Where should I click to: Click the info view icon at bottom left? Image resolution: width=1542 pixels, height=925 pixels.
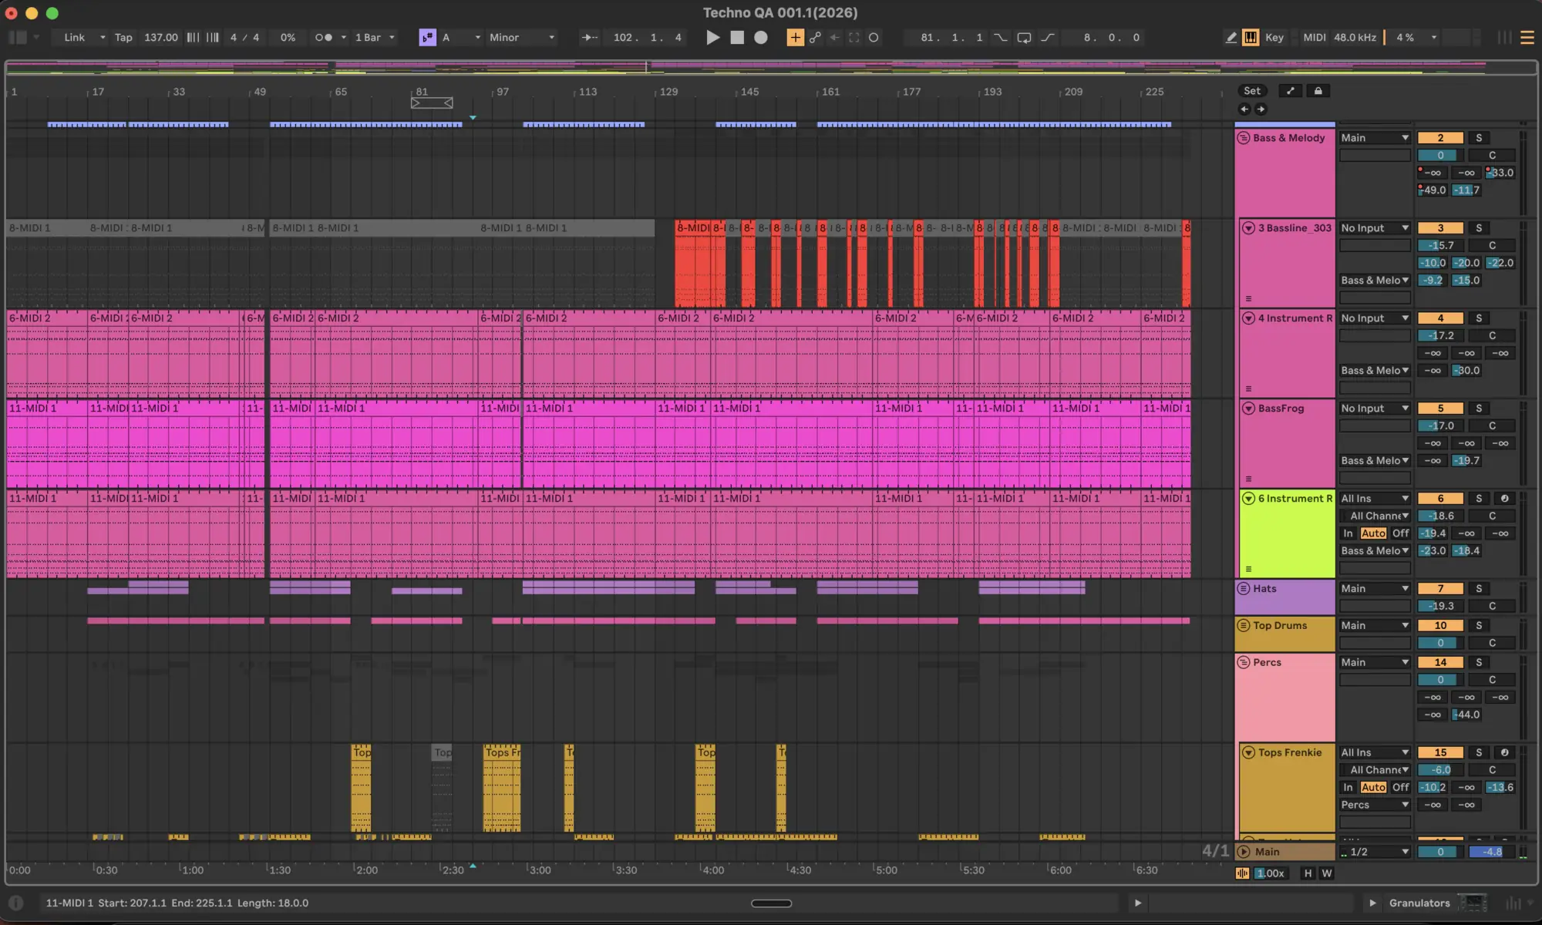[15, 903]
